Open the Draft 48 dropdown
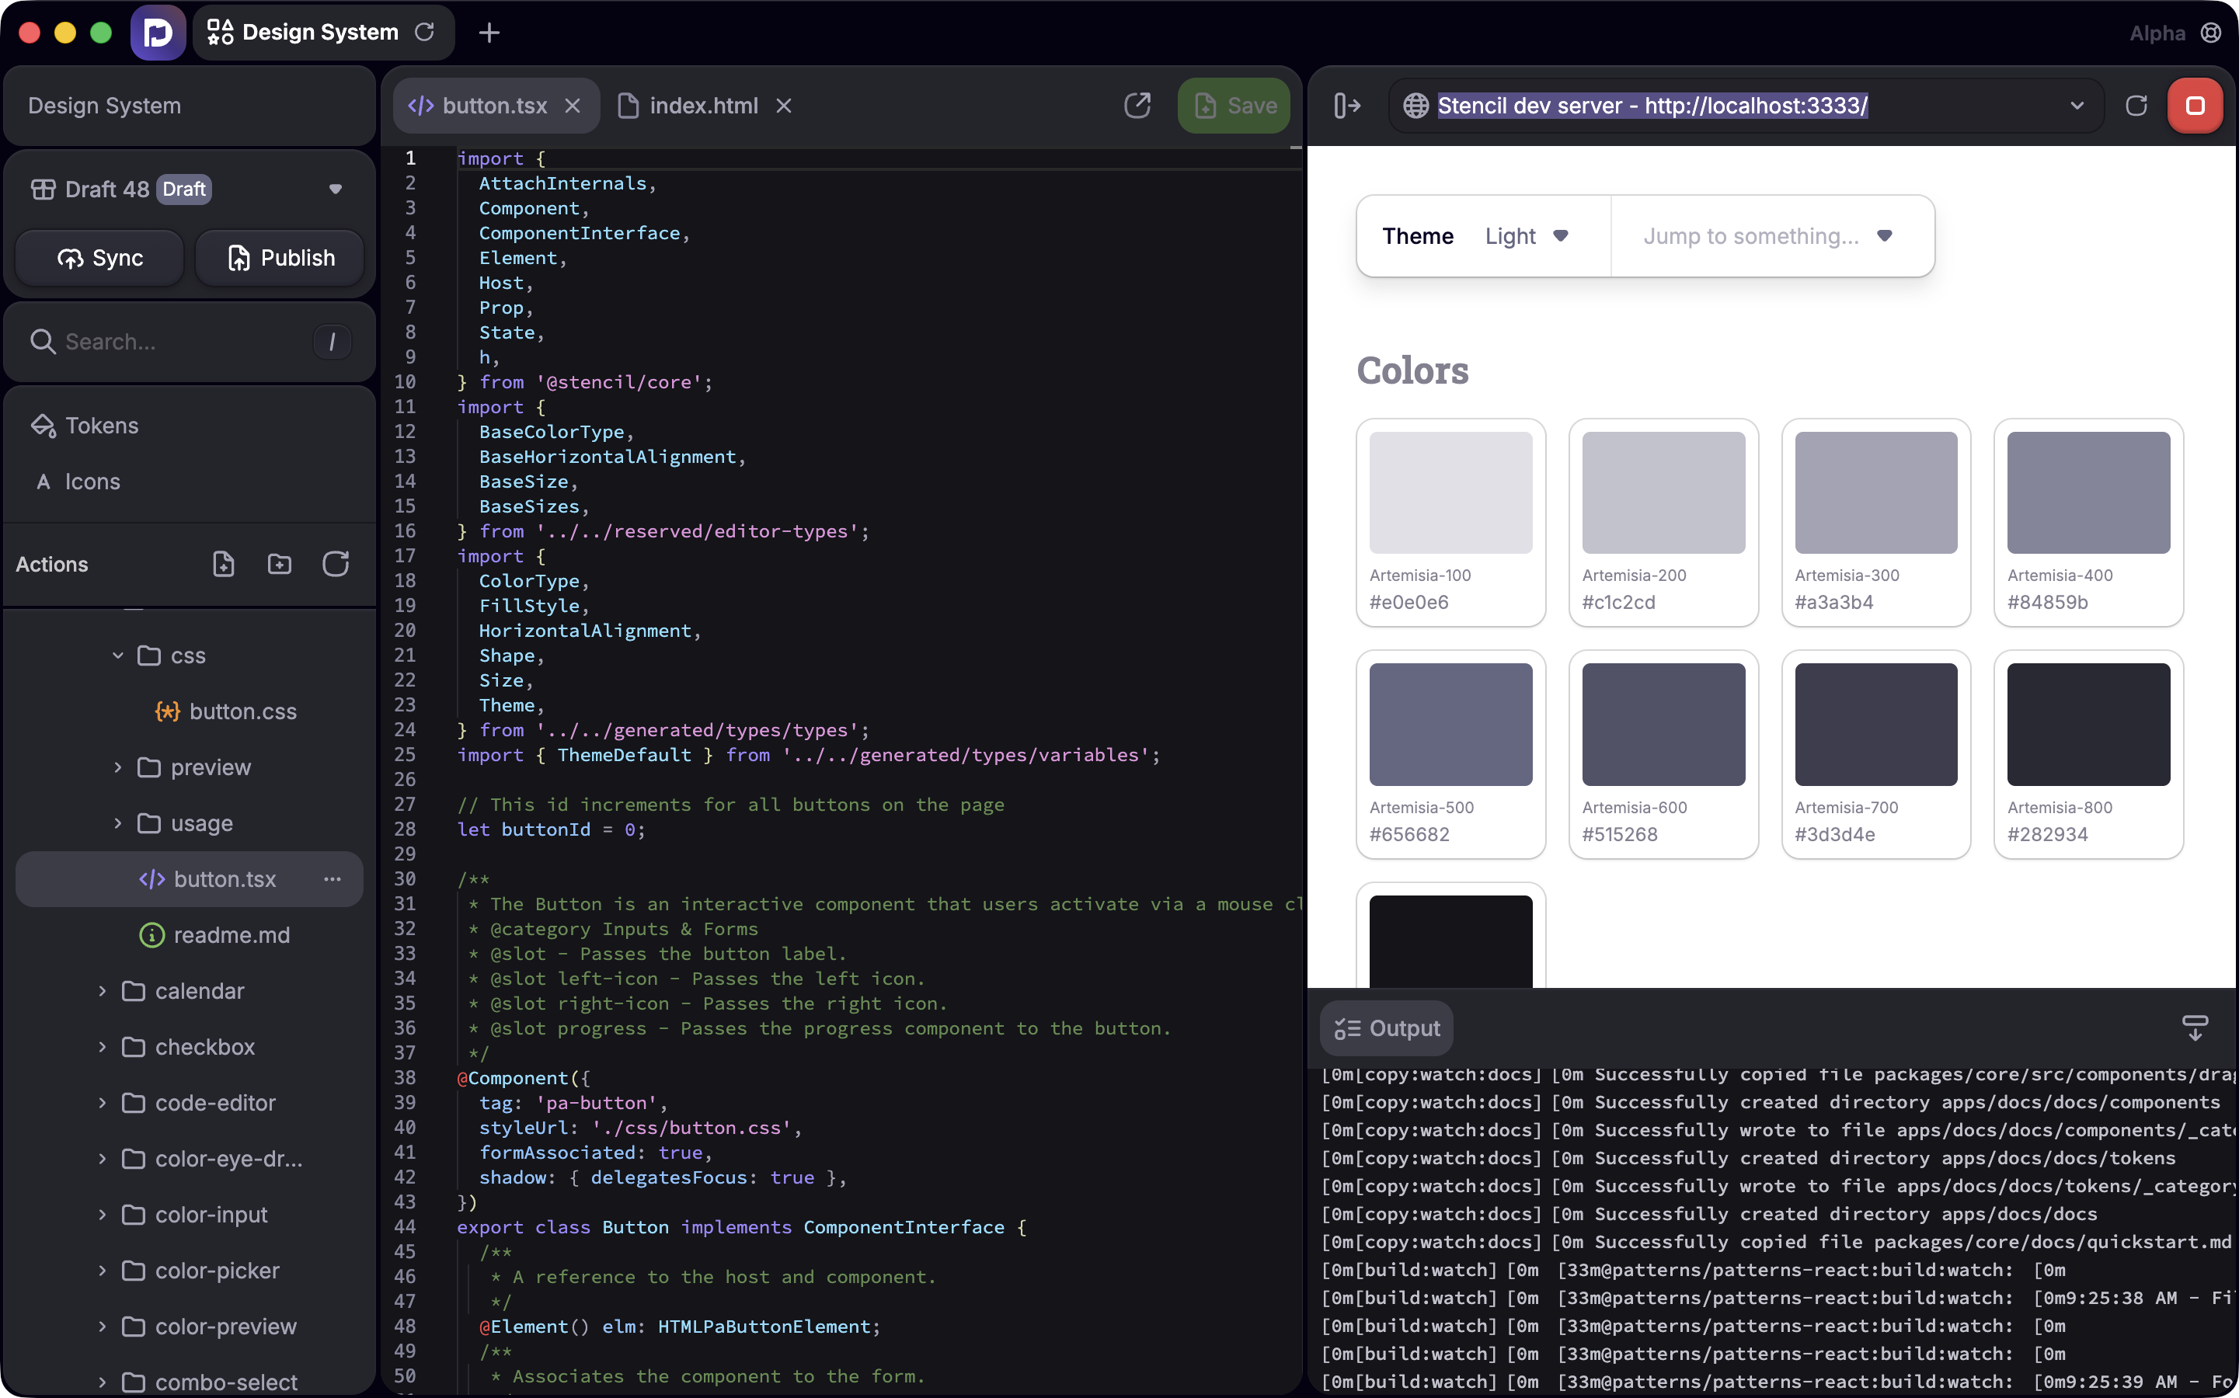The width and height of the screenshot is (2239, 1398). pos(335,190)
